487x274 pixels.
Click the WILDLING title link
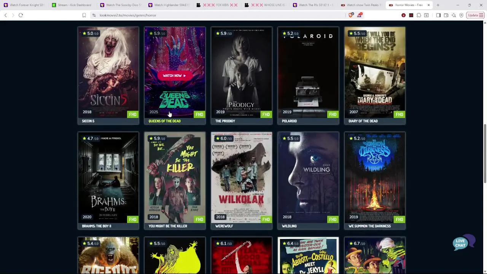click(289, 226)
